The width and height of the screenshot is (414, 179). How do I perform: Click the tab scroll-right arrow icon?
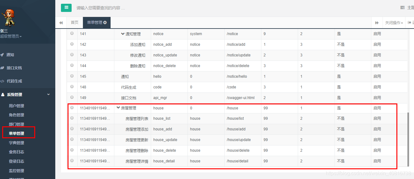(377, 23)
